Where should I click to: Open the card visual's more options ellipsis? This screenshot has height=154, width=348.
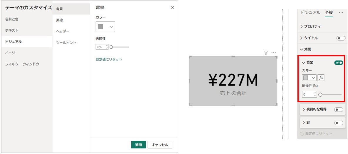pos(273,53)
